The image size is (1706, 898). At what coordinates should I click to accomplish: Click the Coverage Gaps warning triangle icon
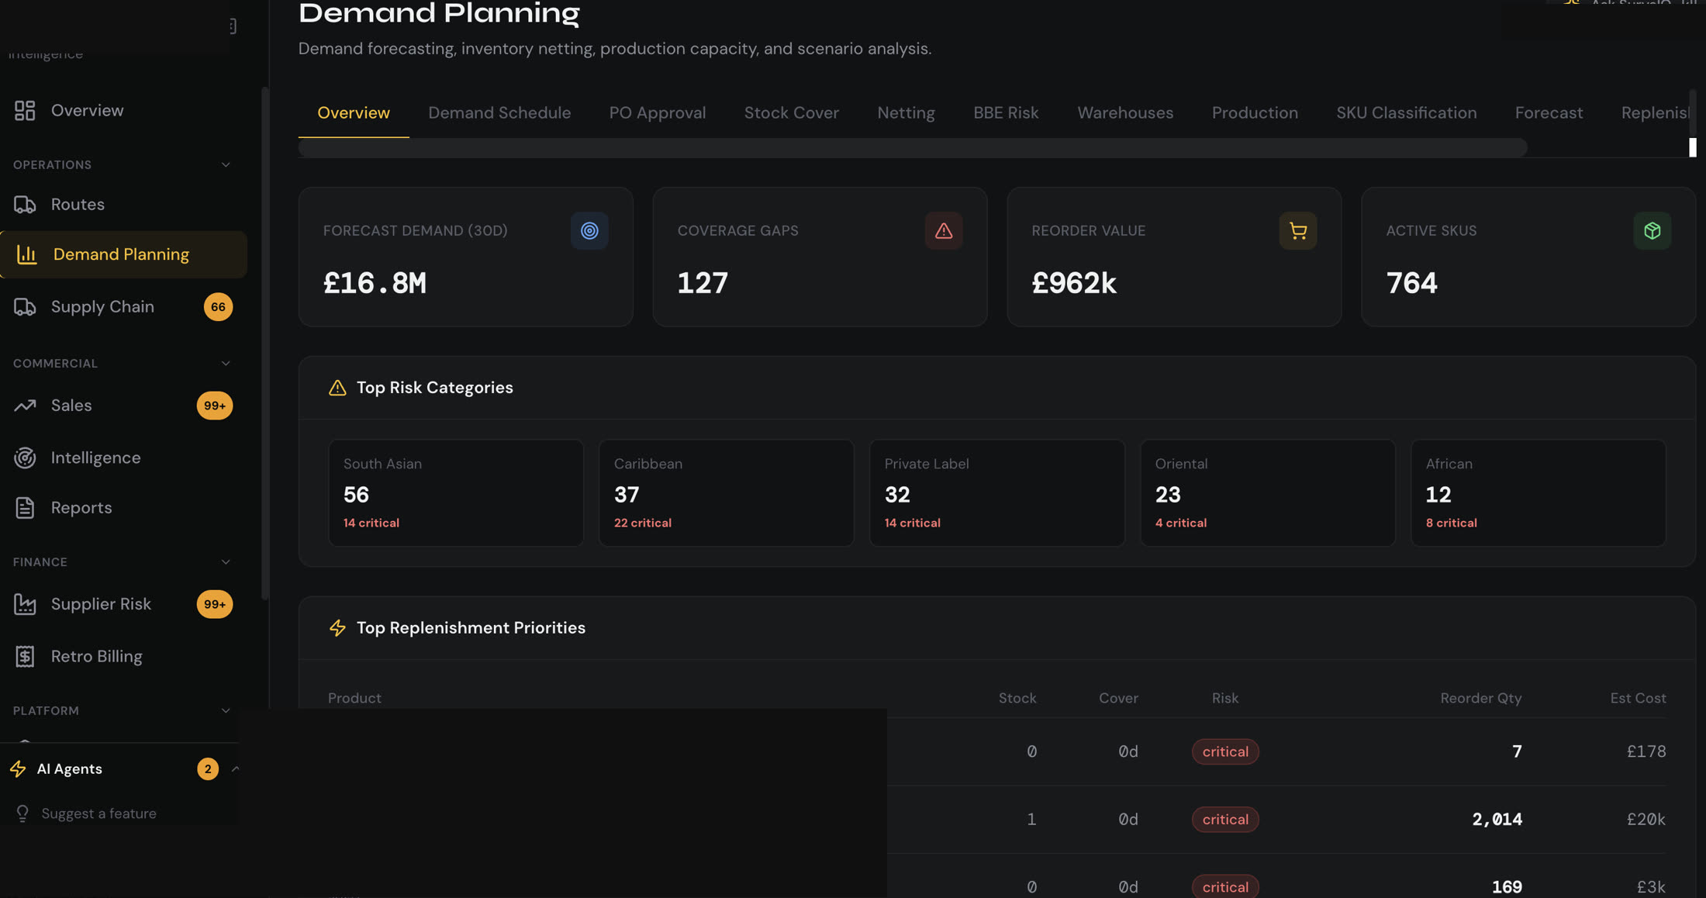(944, 231)
